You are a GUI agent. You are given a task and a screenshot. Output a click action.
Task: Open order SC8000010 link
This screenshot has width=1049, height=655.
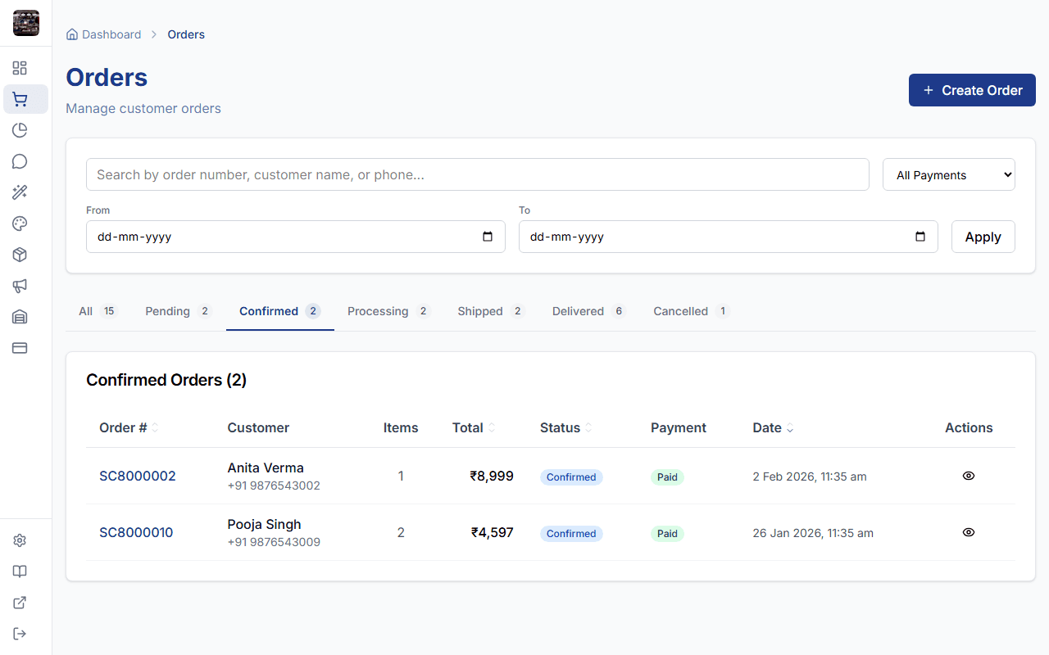(136, 532)
